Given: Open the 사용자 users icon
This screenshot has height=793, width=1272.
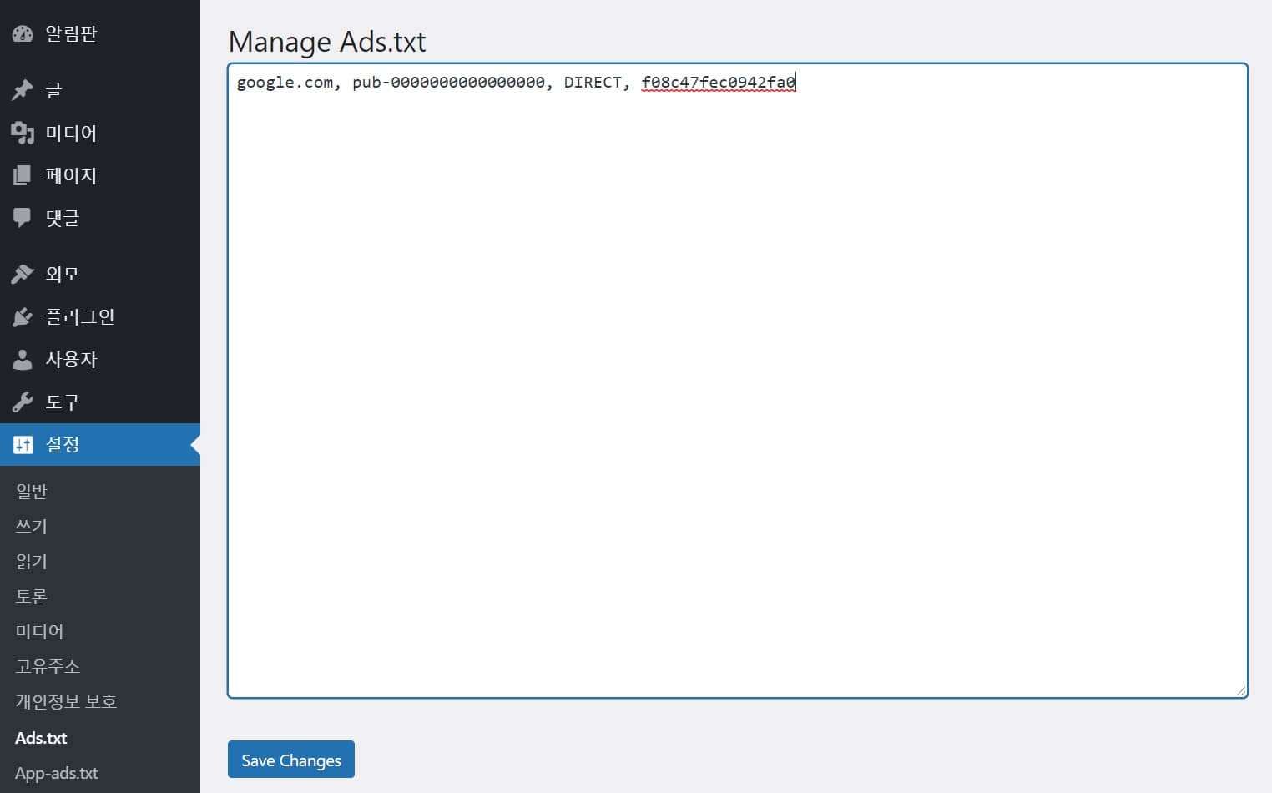Looking at the screenshot, I should [x=22, y=358].
